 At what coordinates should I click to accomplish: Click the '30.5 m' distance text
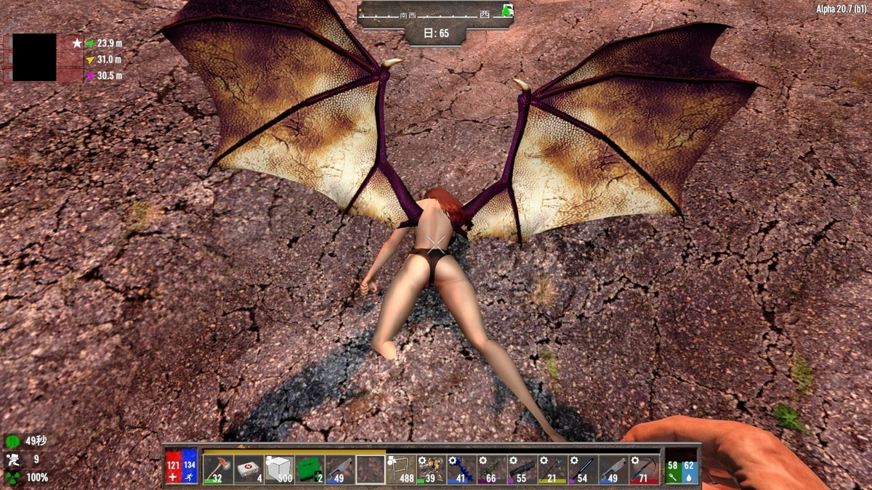tap(109, 75)
